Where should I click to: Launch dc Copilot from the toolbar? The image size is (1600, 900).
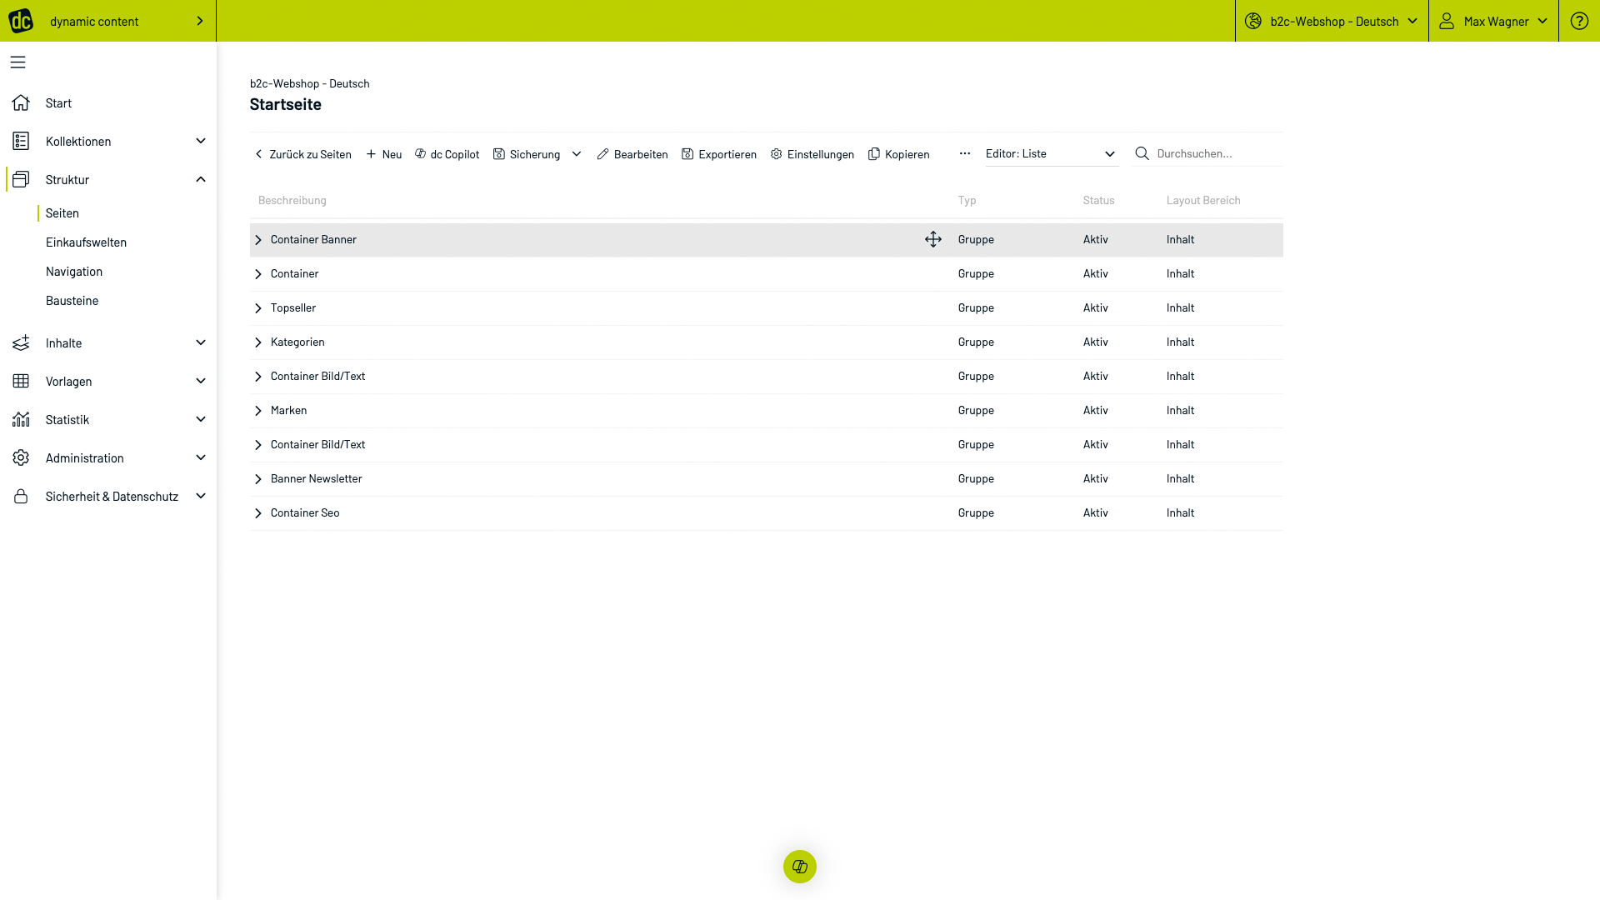(x=447, y=154)
